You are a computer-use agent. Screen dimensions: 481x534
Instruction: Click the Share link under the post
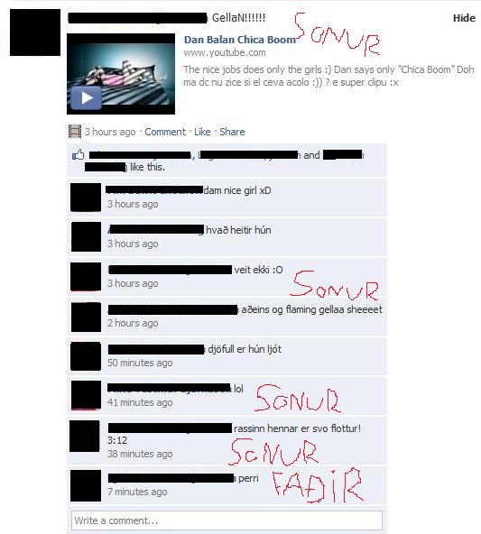tap(232, 132)
